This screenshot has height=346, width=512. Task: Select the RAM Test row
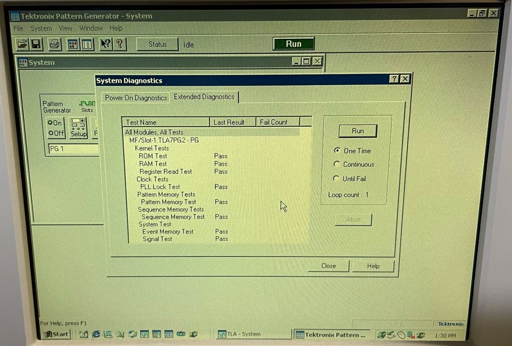153,164
